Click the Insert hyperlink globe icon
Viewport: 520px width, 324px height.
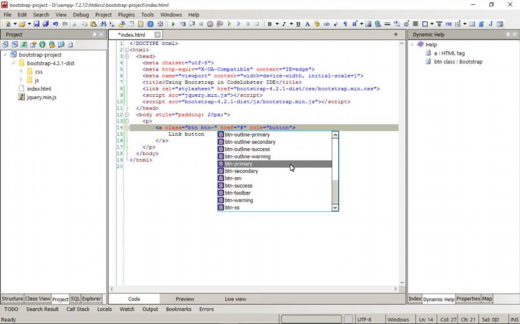click(x=378, y=24)
